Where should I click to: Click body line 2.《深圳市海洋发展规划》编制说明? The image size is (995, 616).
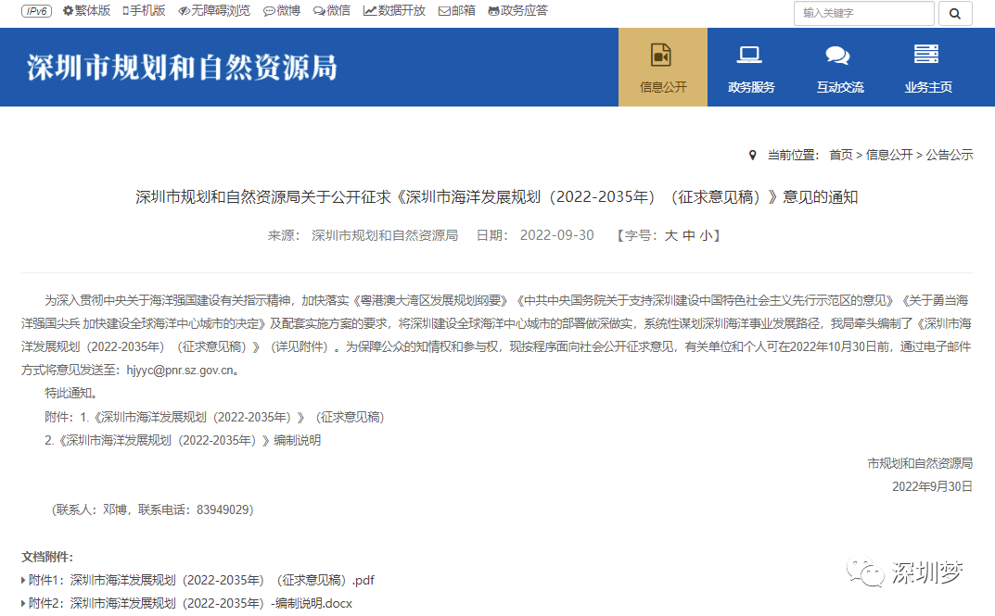pyautogui.click(x=183, y=440)
